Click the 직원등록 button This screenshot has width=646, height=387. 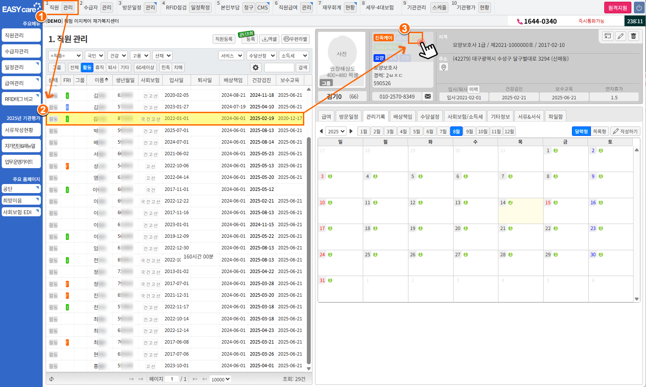(224, 39)
